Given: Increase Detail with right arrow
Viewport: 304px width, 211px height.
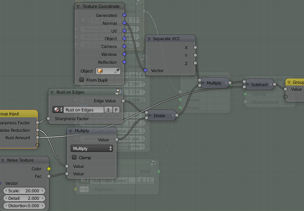Looking at the screenshot, I should coord(43,198).
